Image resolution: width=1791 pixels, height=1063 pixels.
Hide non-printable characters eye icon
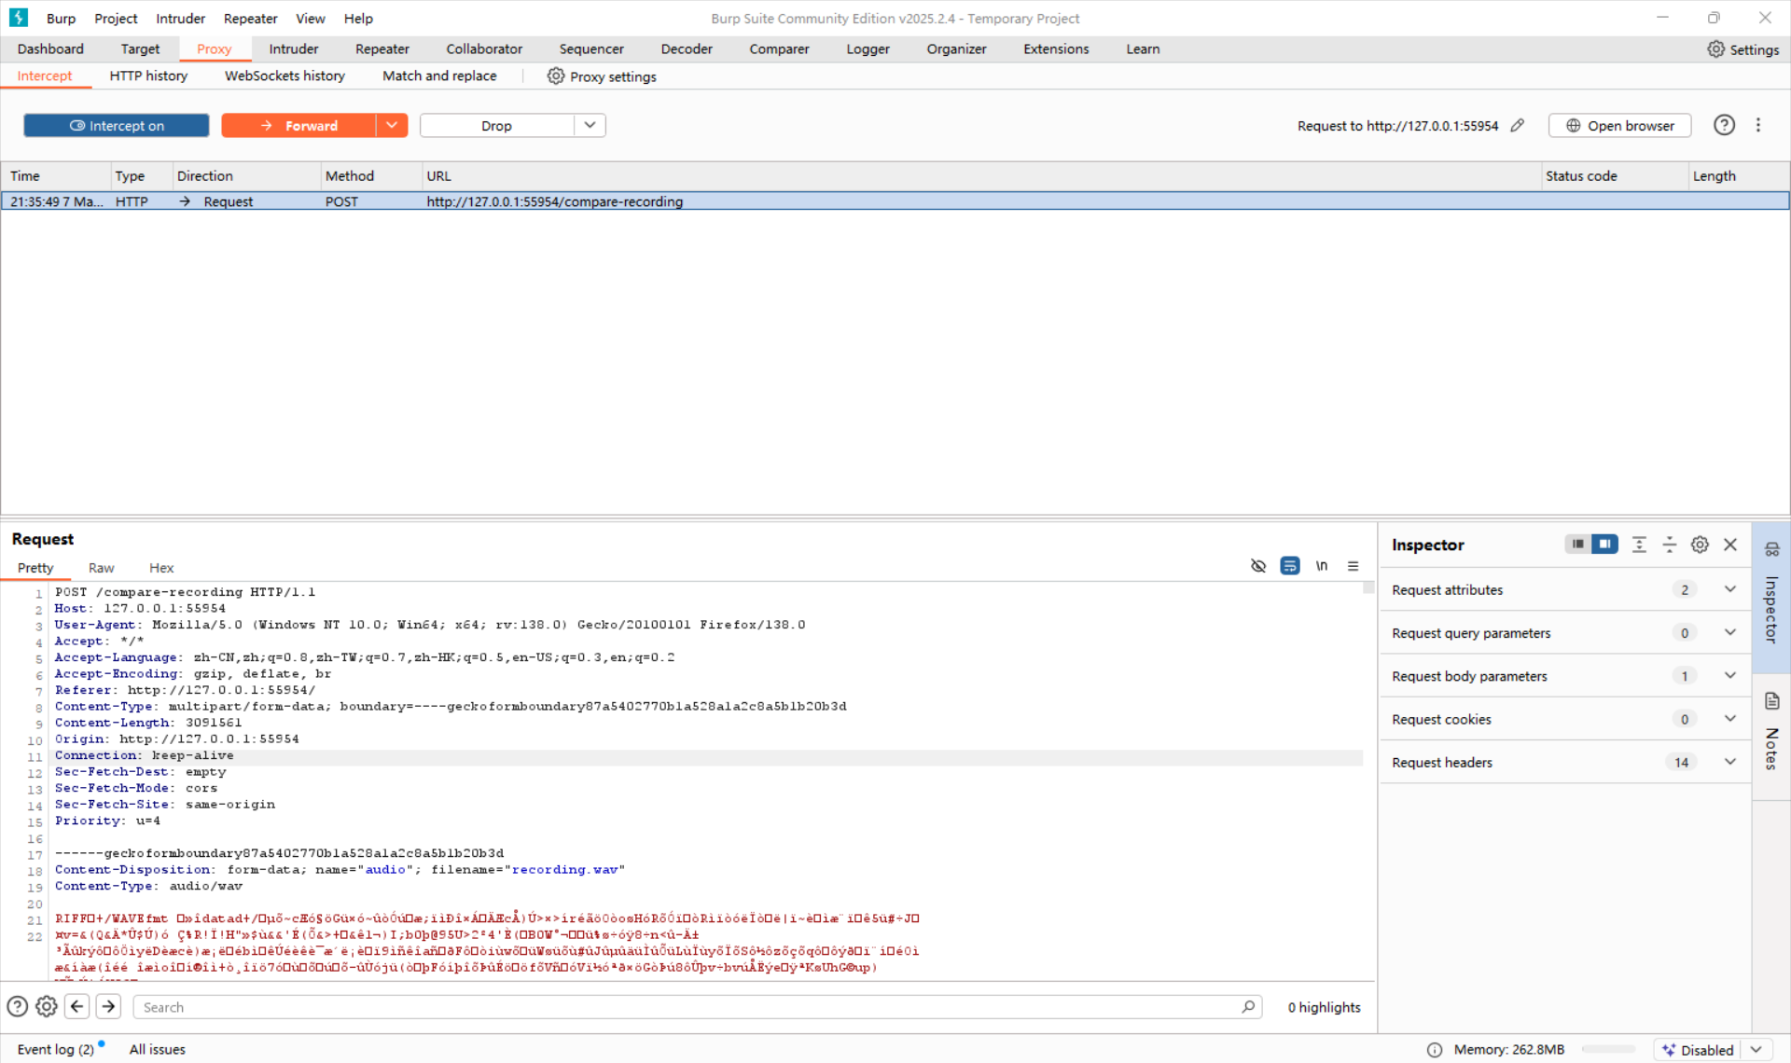[1257, 566]
